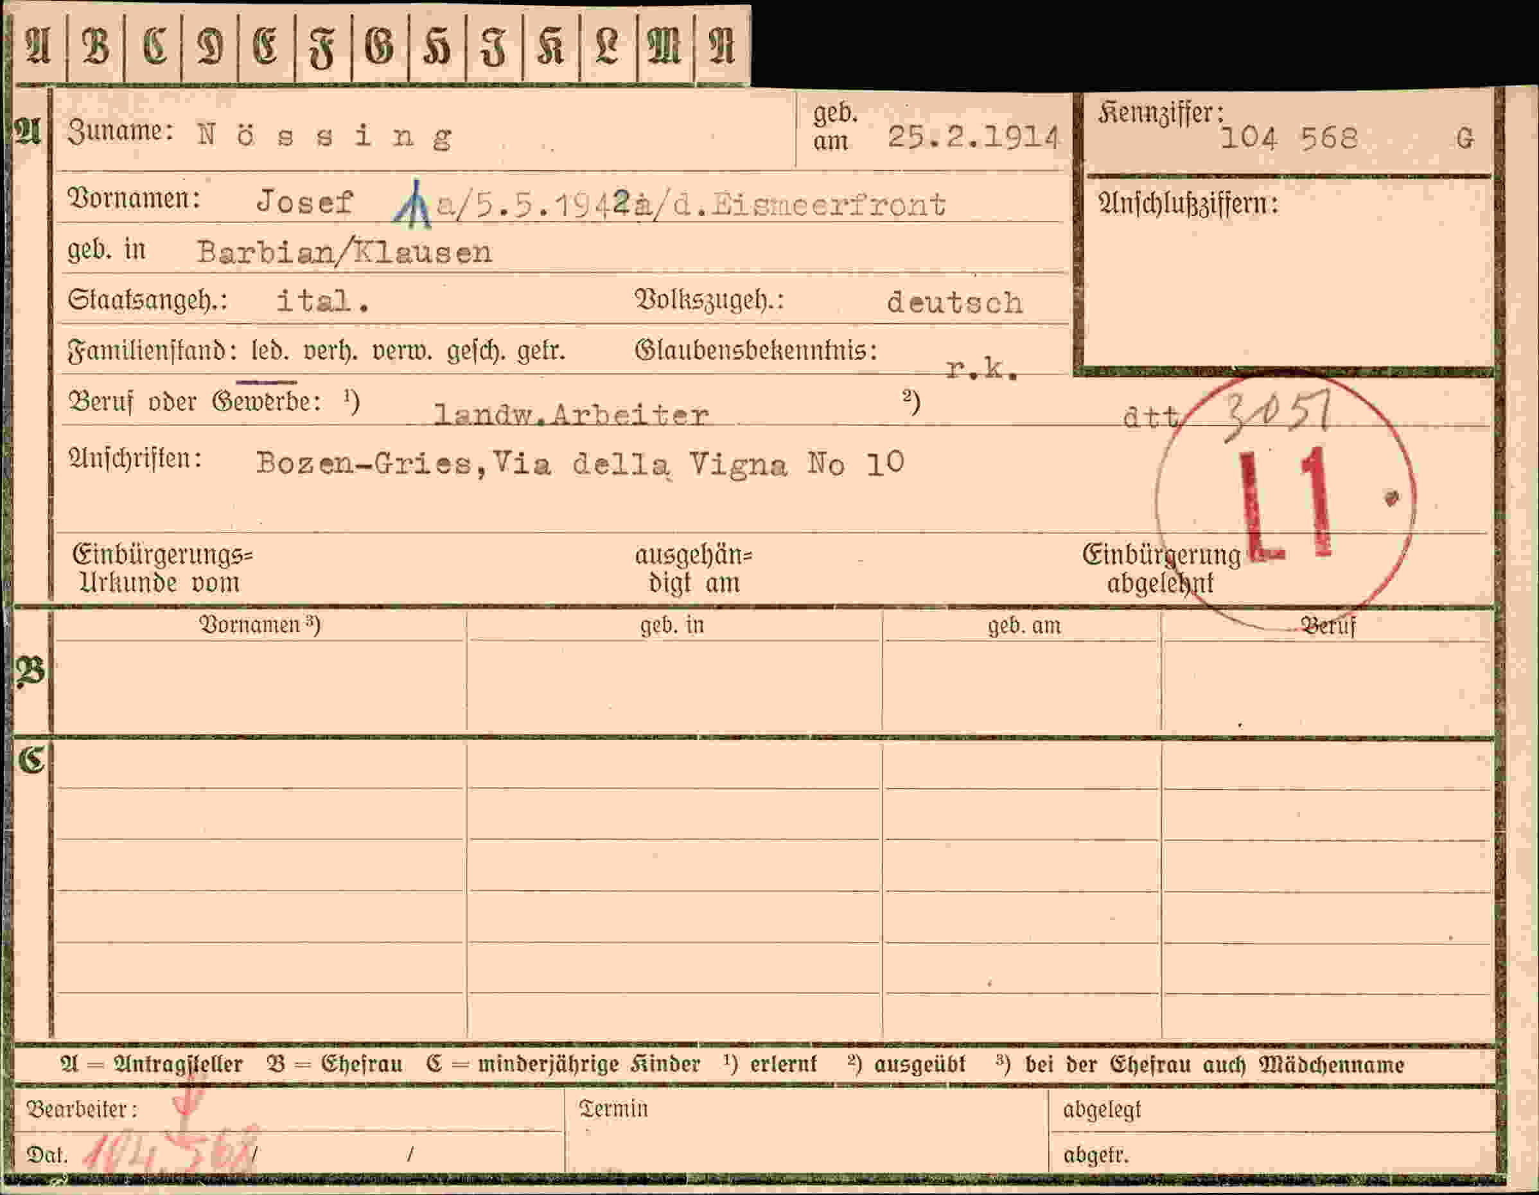Click the 'gesch.' marital status option
This screenshot has width=1539, height=1195.
(476, 351)
